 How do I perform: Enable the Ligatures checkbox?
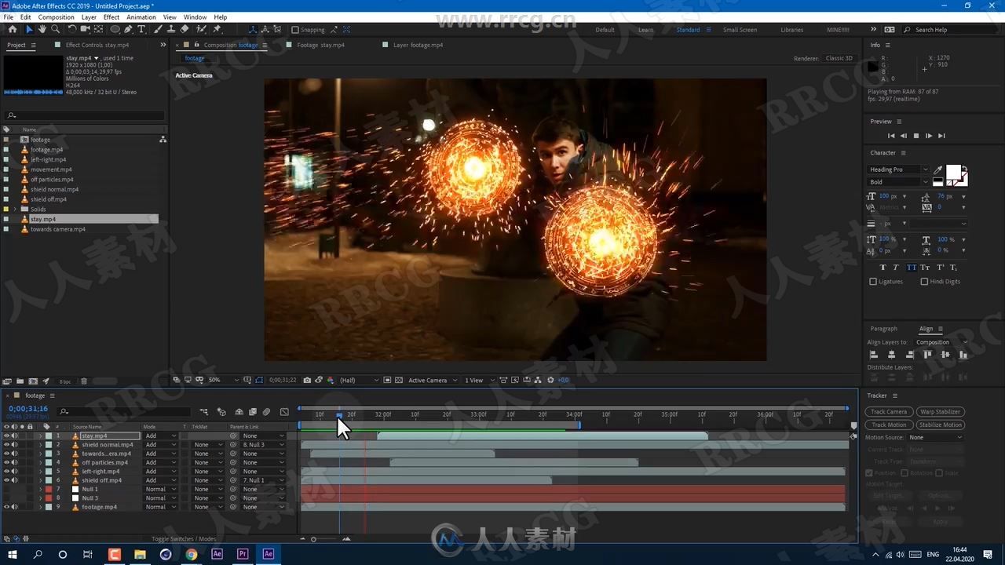[x=873, y=281]
